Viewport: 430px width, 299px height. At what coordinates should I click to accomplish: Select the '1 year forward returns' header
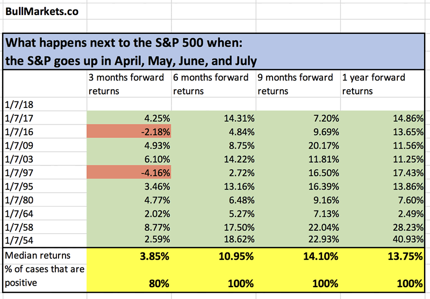[x=383, y=84]
